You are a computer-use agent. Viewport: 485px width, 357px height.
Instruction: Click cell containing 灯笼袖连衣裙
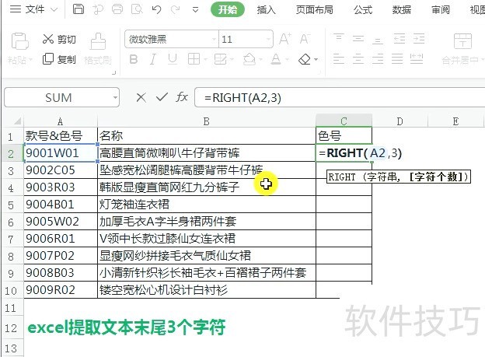[207, 205]
